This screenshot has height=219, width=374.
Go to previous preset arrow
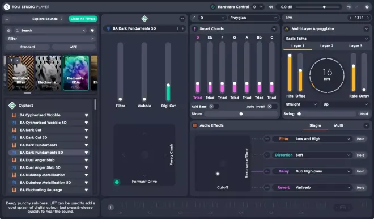click(x=177, y=28)
